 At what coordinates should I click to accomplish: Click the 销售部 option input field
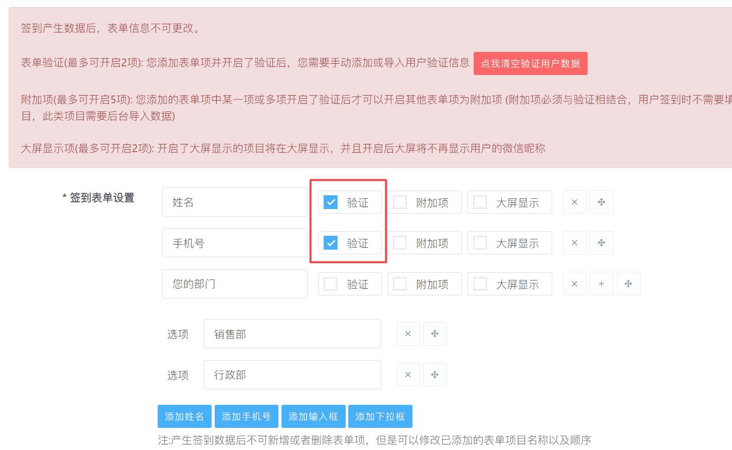[292, 334]
